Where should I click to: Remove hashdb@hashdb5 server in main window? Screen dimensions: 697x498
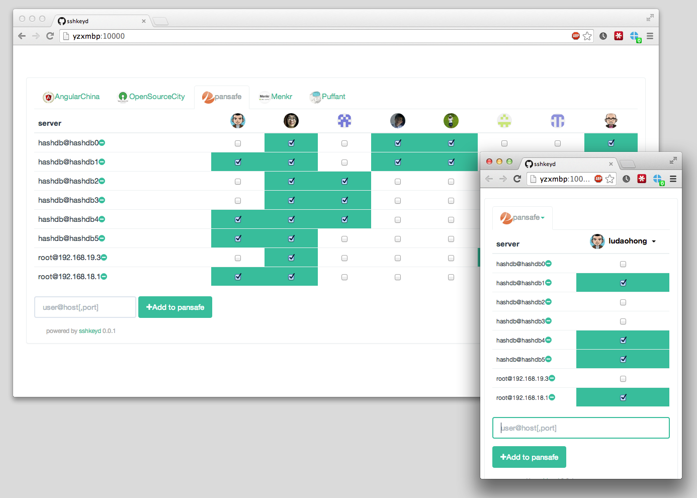tap(102, 238)
